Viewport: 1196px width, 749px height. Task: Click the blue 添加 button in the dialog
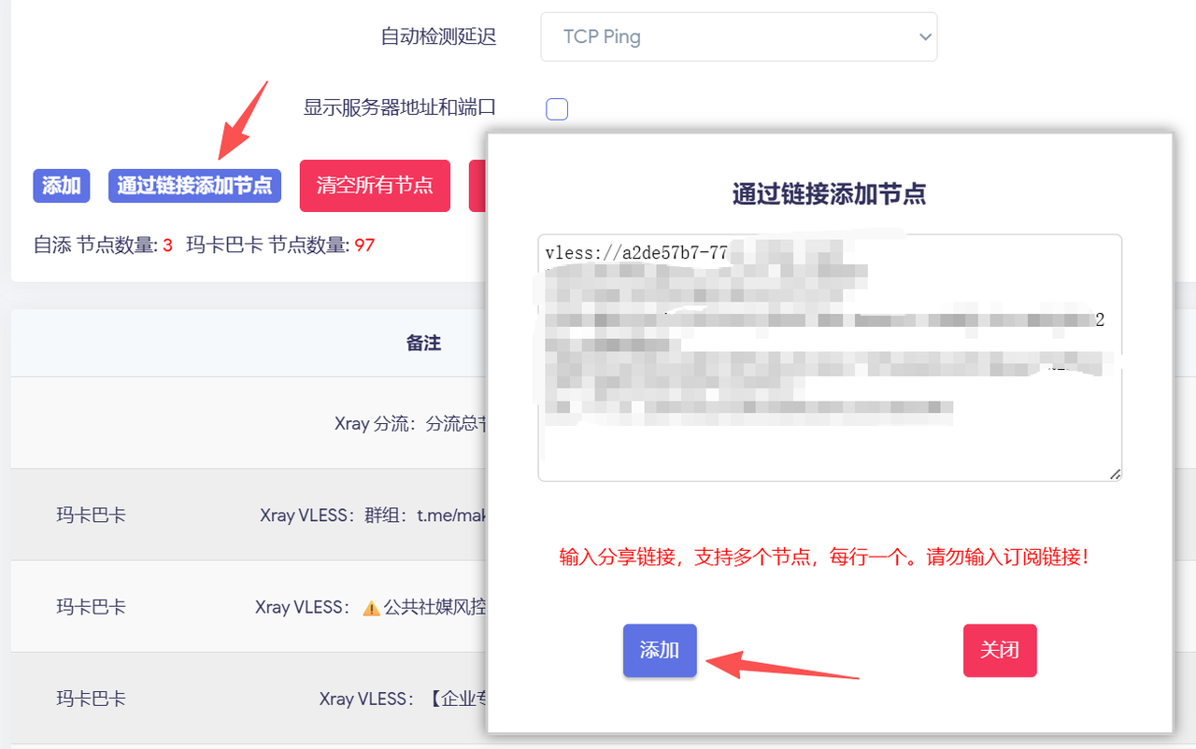coord(660,650)
